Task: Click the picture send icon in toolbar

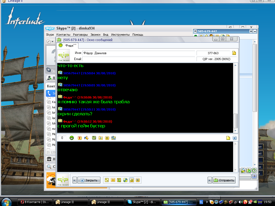Action: (114, 138)
